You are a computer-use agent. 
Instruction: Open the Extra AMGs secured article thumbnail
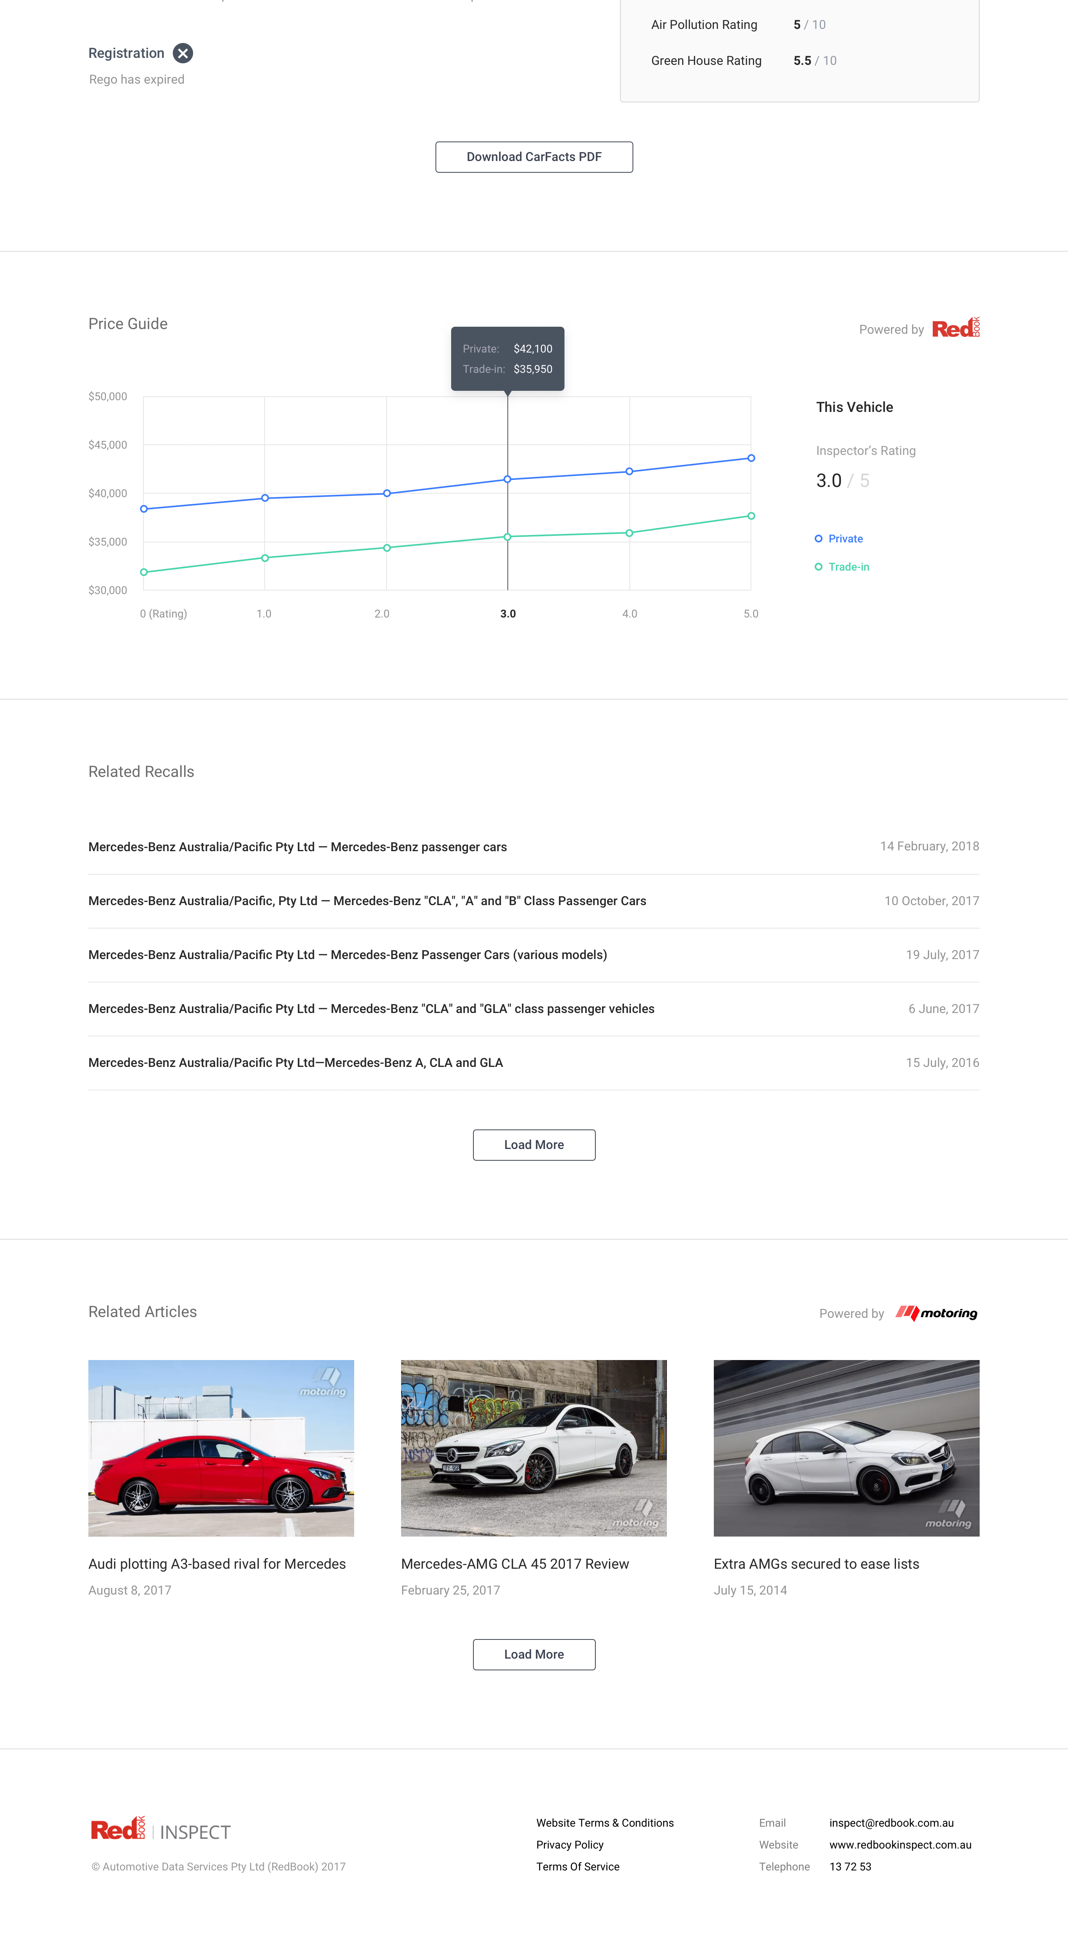(x=846, y=1448)
